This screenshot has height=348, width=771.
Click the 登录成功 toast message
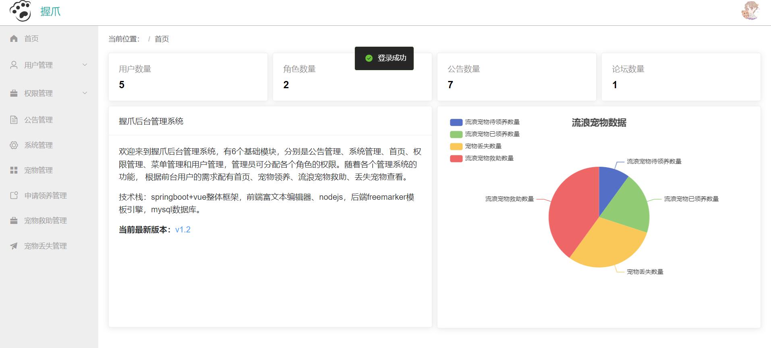tap(384, 58)
